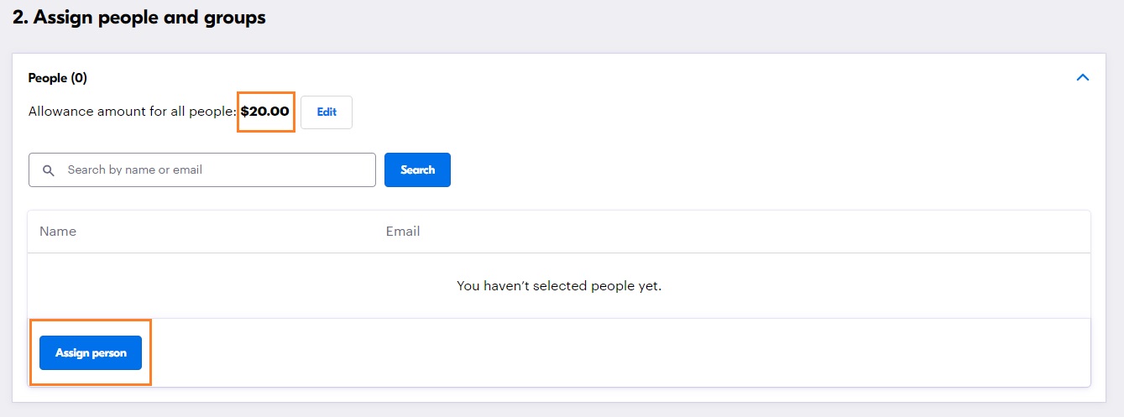Image resolution: width=1124 pixels, height=417 pixels.
Task: Click the 'You haven't selected people yet' message
Action: [559, 286]
